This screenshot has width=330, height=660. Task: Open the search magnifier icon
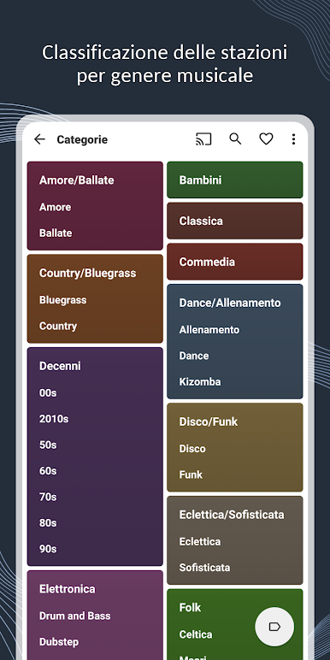click(x=235, y=138)
